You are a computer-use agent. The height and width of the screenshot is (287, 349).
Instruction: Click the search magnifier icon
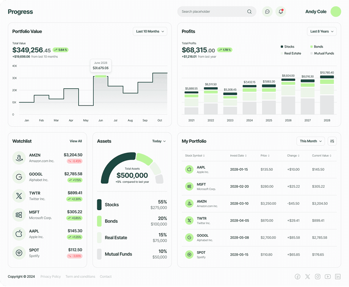tap(249, 12)
